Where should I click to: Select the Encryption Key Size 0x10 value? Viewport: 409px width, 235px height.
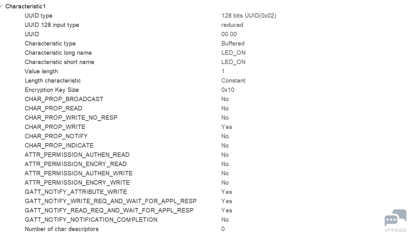coord(228,90)
